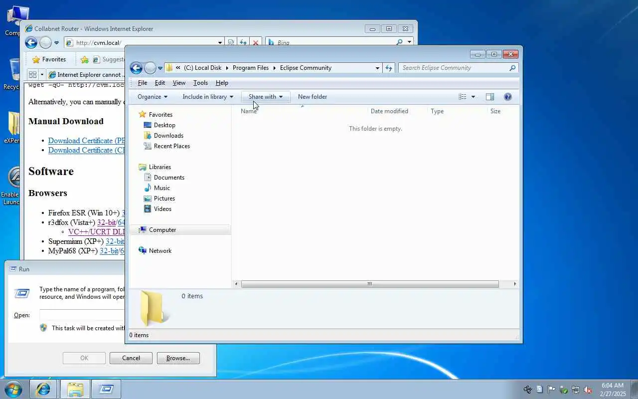Screen dimensions: 638x399
Task: Click the Open field in Run dialog
Action: click(x=82, y=315)
